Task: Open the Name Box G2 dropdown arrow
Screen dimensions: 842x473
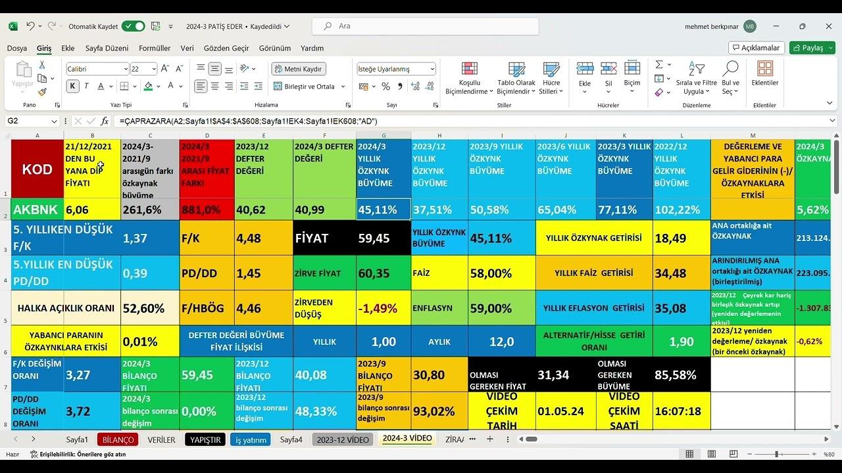Action: point(54,122)
